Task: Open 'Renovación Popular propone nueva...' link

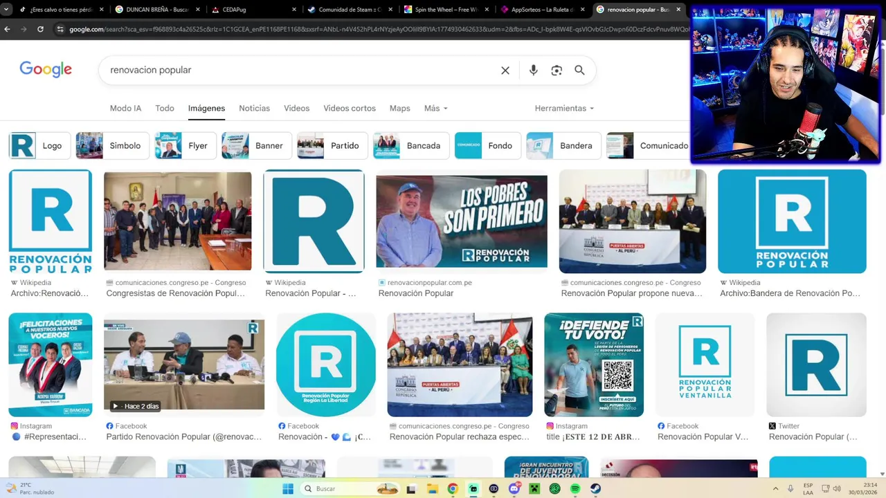Action: (632, 293)
